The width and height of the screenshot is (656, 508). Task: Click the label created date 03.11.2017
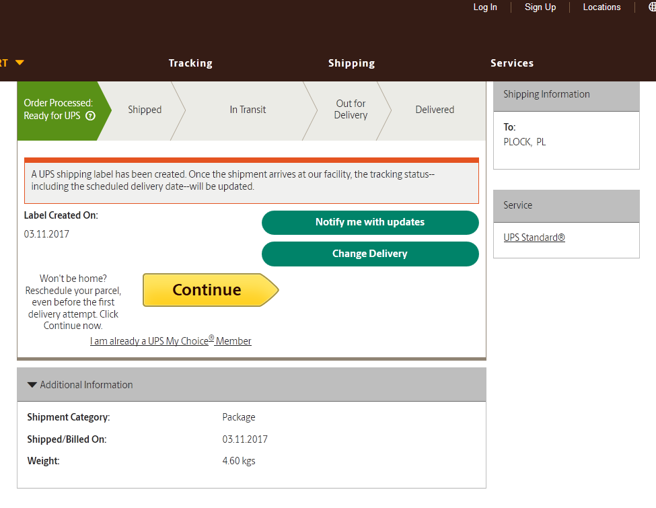[46, 234]
